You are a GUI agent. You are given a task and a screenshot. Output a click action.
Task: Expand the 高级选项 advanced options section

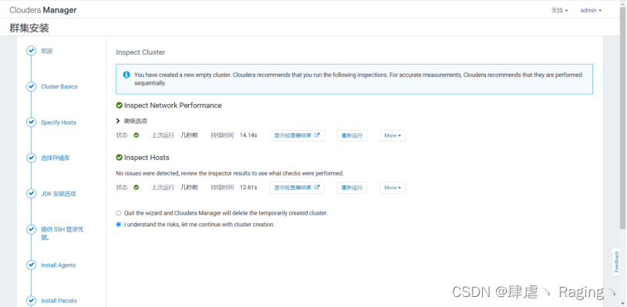coord(132,121)
